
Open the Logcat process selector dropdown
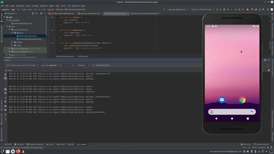(57, 65)
